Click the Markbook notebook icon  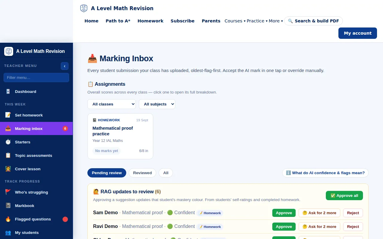coord(8,206)
